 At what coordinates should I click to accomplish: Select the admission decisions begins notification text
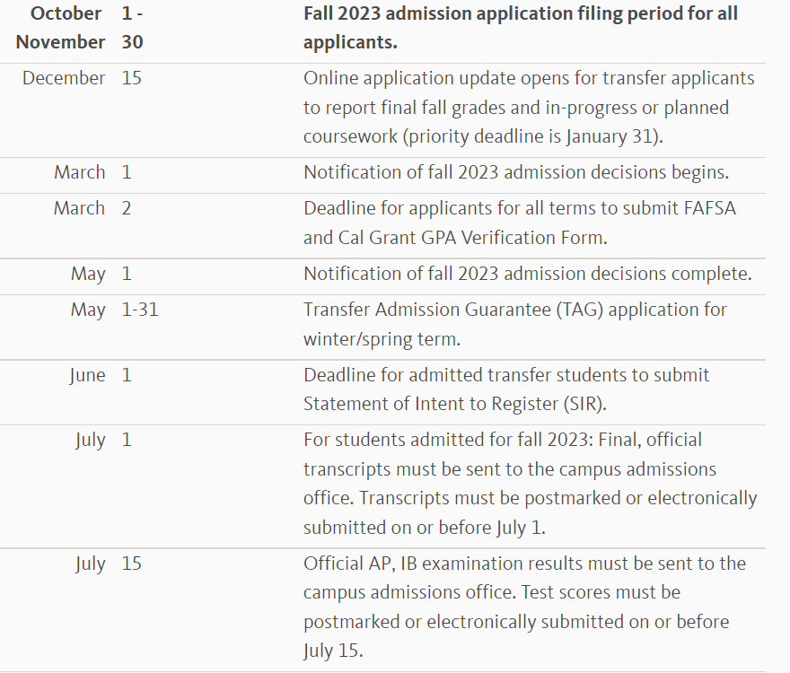click(516, 172)
